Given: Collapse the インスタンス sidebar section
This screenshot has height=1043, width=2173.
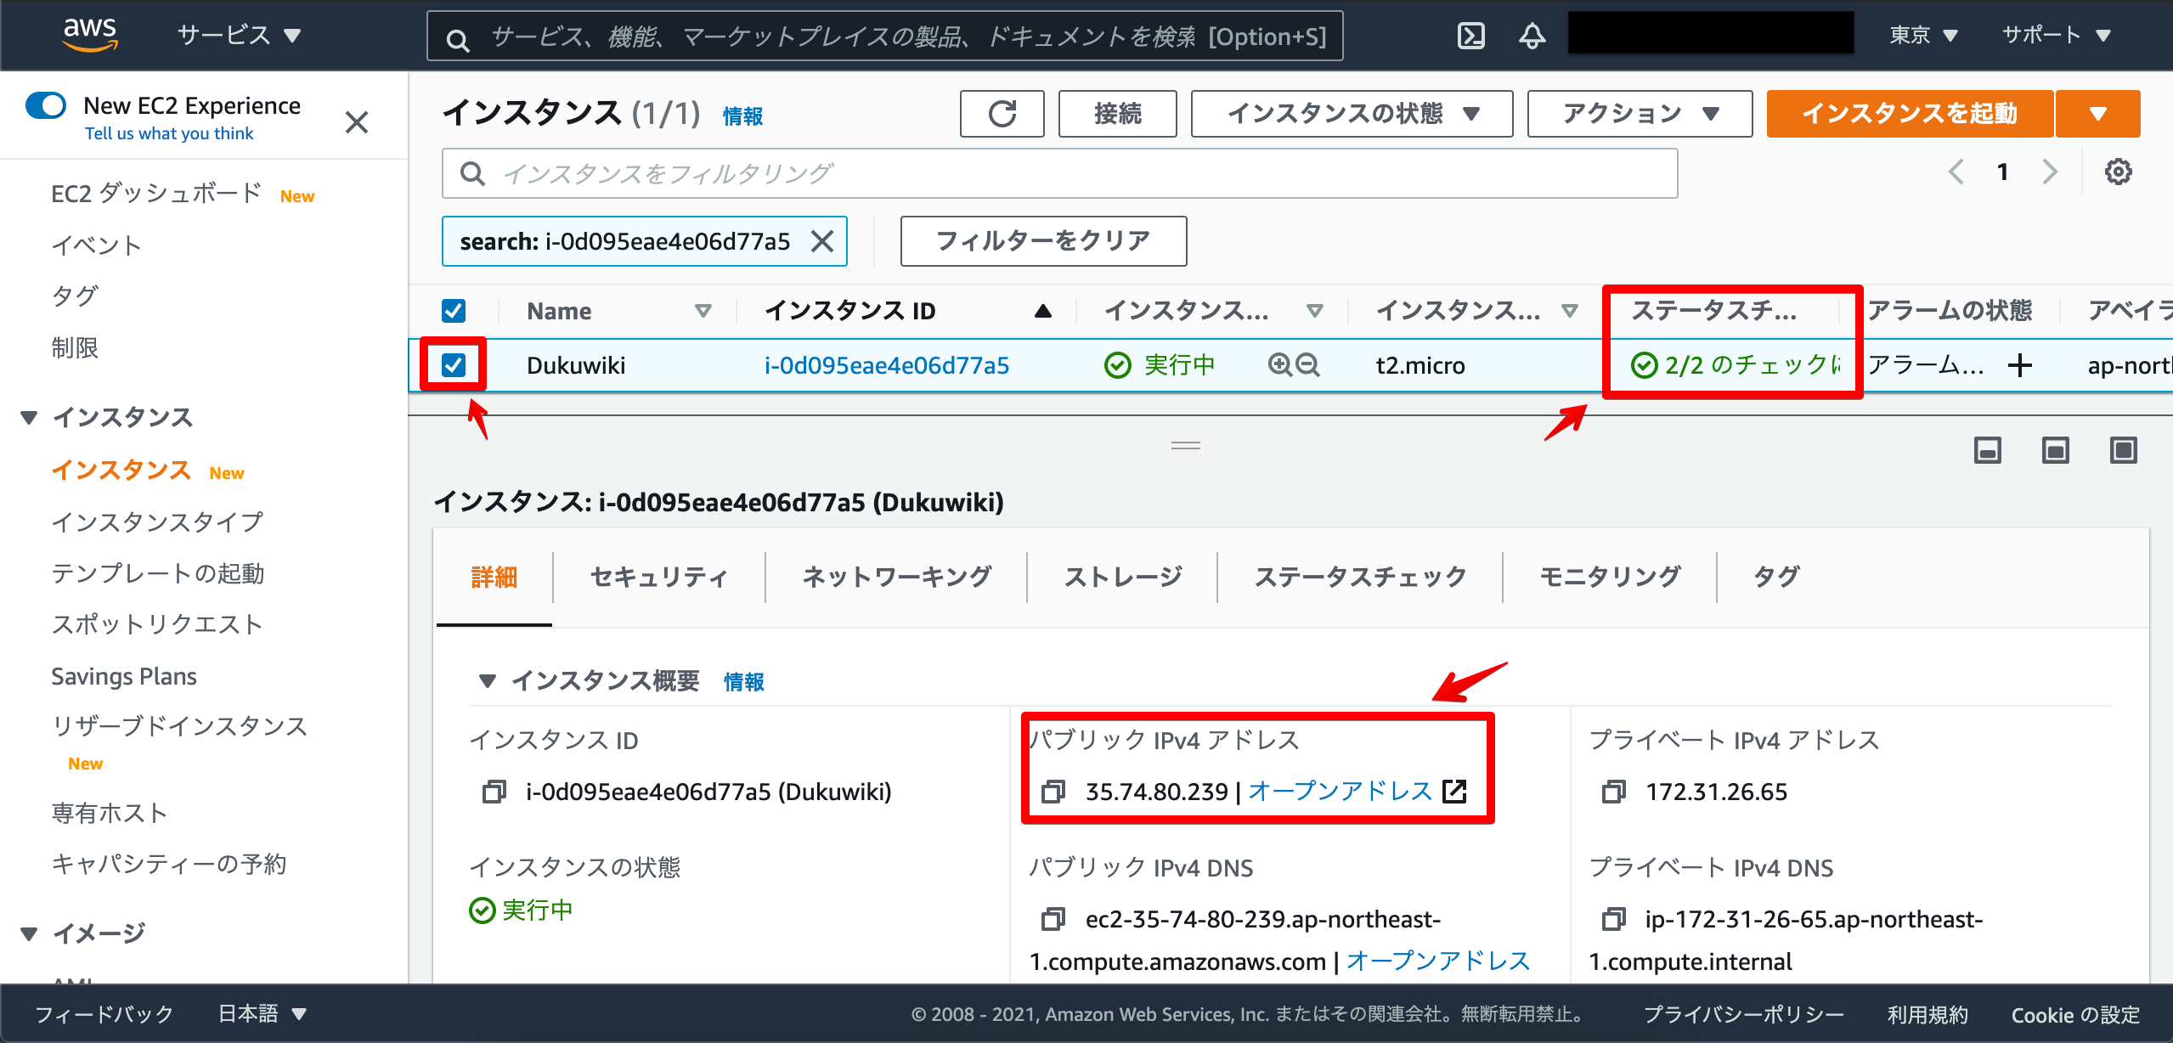Looking at the screenshot, I should (x=30, y=418).
